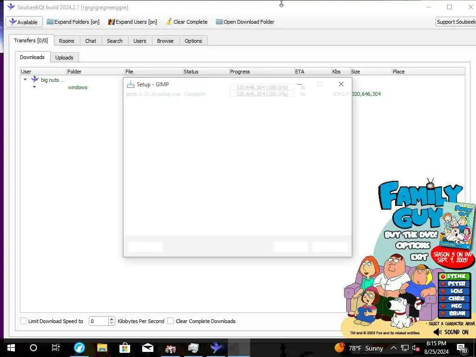The height and width of the screenshot is (357, 476).
Task: Enable Limit Download Speed checkbox
Action: tap(23, 321)
